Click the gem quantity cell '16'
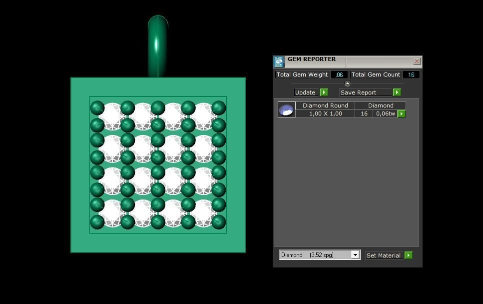The image size is (483, 304). tap(364, 114)
